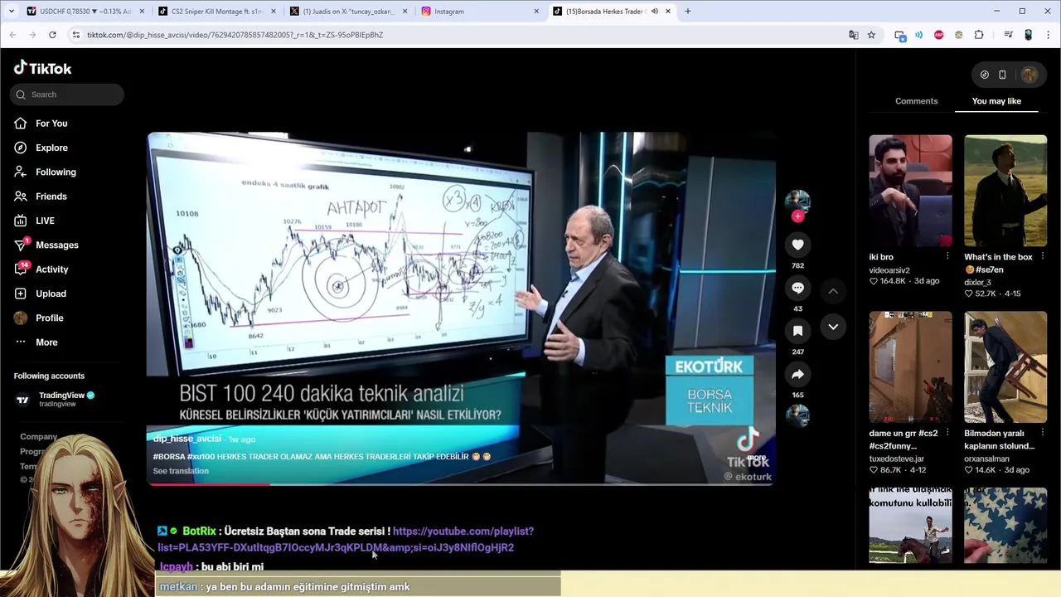Share the video with arrow icon
1061x597 pixels.
coord(797,374)
